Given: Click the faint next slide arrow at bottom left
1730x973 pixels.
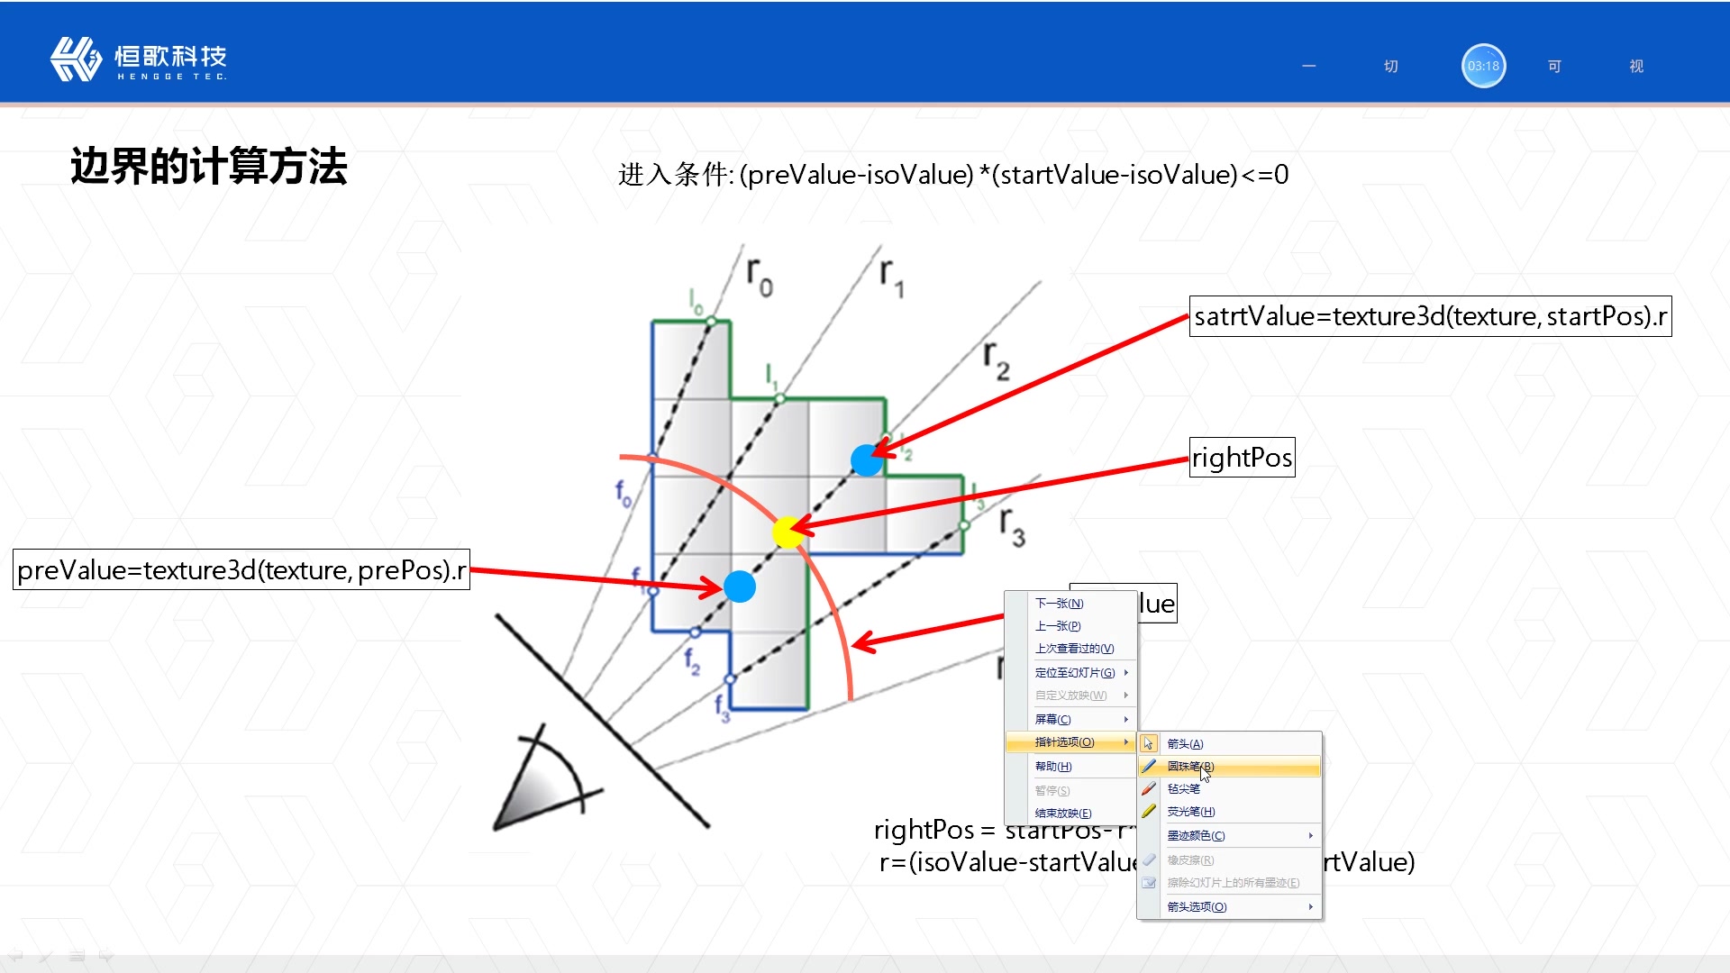Looking at the screenshot, I should coord(106,955).
